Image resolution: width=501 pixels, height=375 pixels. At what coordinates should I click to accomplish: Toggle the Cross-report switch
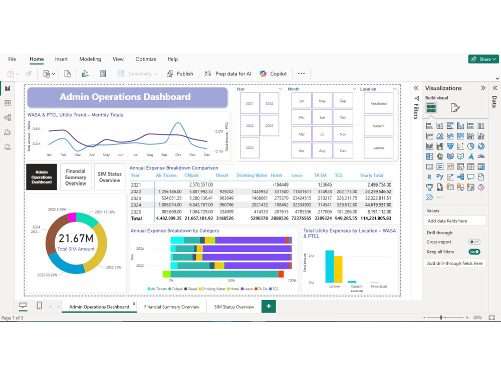[474, 242]
